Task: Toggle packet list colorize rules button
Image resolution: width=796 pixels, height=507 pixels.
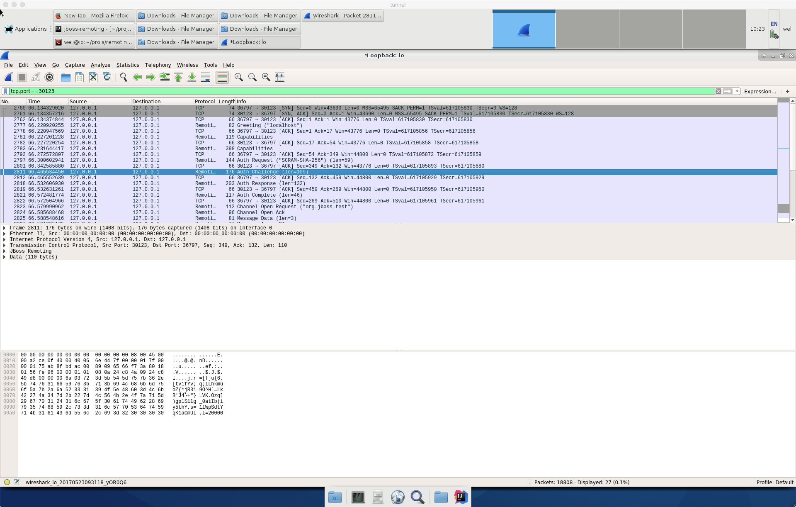Action: tap(222, 77)
